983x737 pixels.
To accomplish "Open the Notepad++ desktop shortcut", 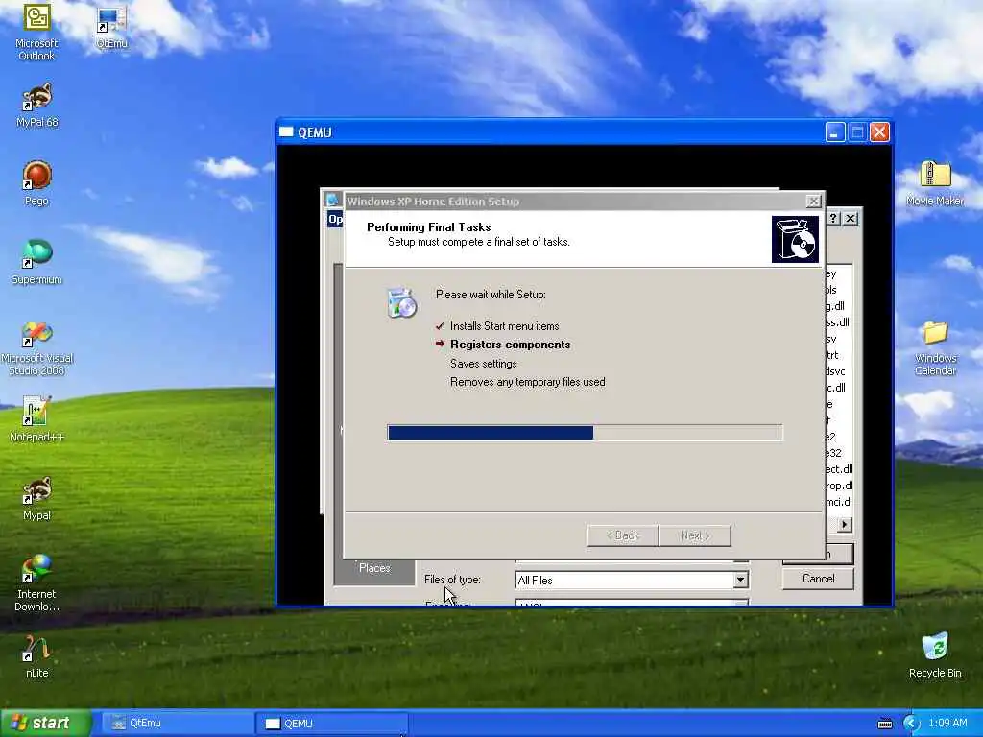I will pos(37,418).
